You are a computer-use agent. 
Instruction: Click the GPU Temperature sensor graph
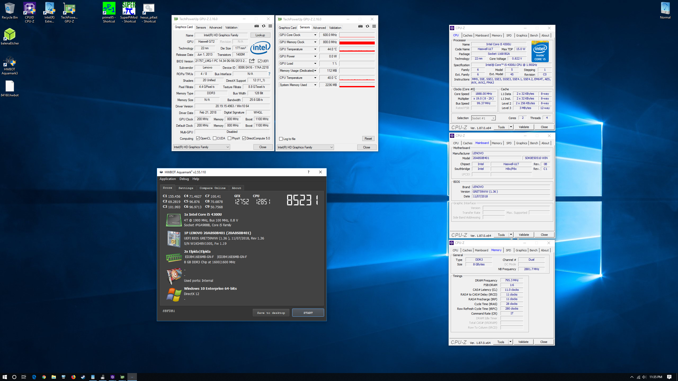(x=357, y=49)
